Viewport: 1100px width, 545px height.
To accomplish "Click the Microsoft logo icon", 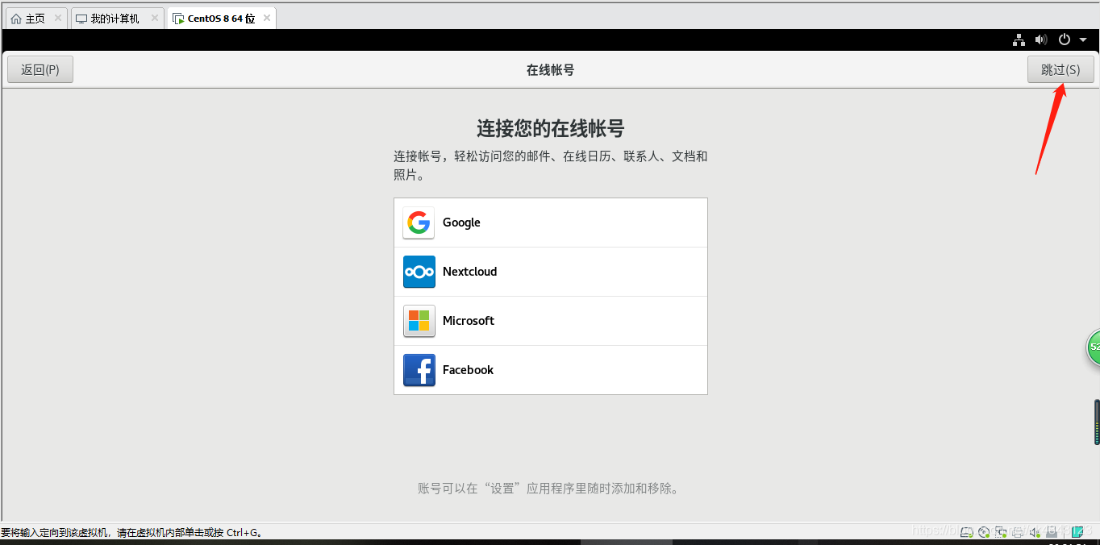I will (x=419, y=321).
